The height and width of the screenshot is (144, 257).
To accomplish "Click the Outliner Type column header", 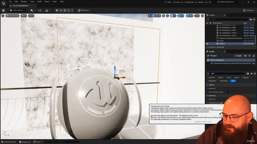I will (x=245, y=23).
